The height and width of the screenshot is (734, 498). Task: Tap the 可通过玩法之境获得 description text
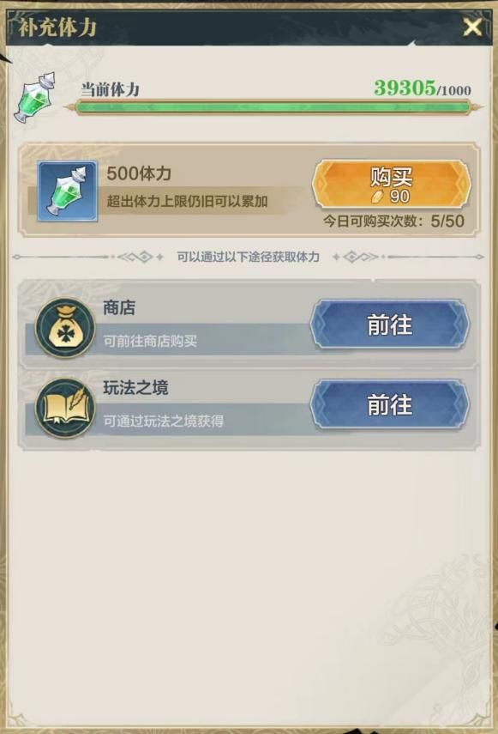[x=163, y=421]
